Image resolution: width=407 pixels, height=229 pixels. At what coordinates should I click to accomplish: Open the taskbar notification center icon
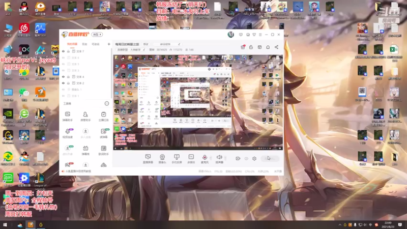(400, 225)
